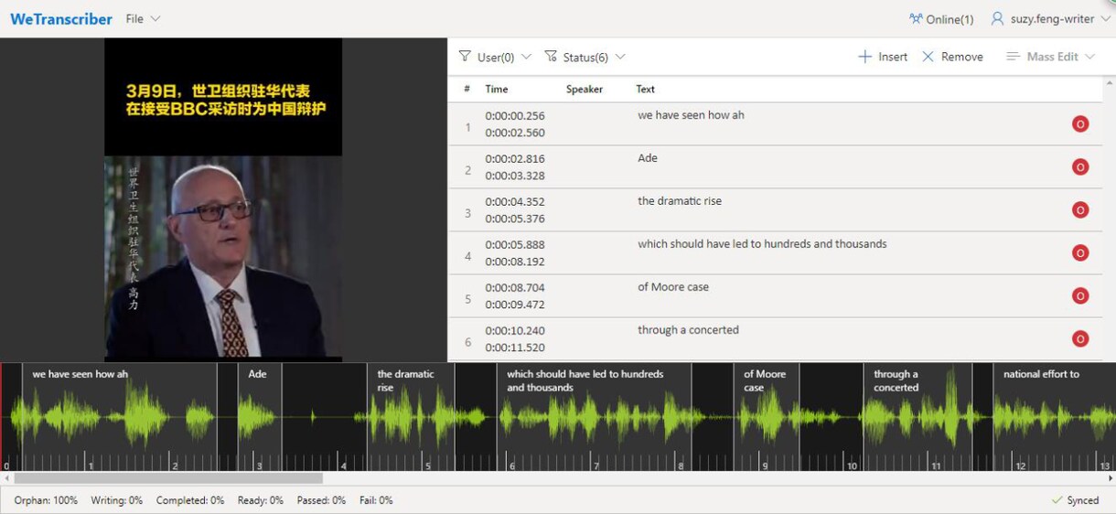Click start time 0:00:00.256
Viewport: 1116px width, 514px height.
[515, 116]
